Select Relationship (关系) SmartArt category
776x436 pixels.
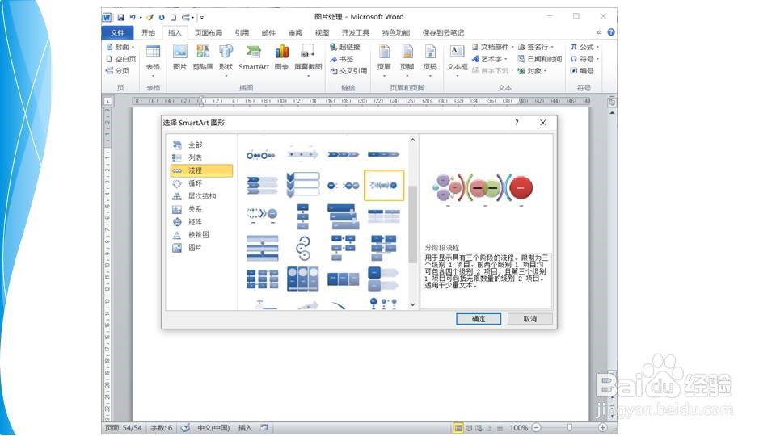tap(201, 209)
